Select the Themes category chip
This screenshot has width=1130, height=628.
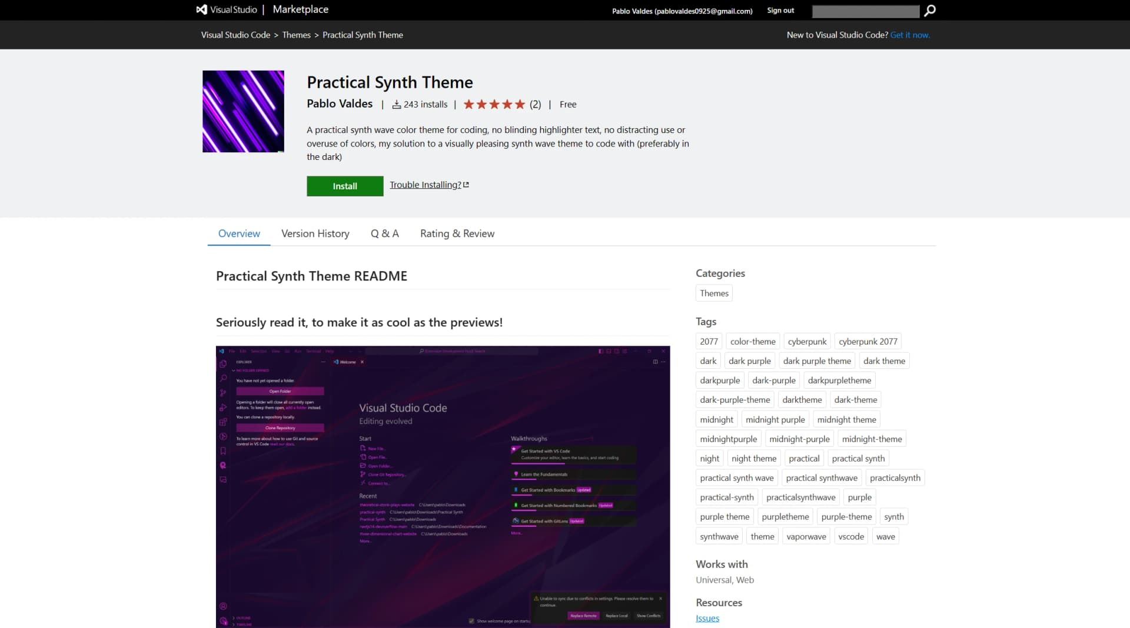(x=714, y=293)
